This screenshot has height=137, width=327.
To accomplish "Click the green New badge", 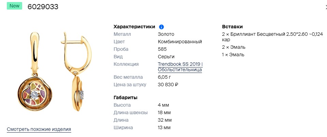I will click(14, 6).
